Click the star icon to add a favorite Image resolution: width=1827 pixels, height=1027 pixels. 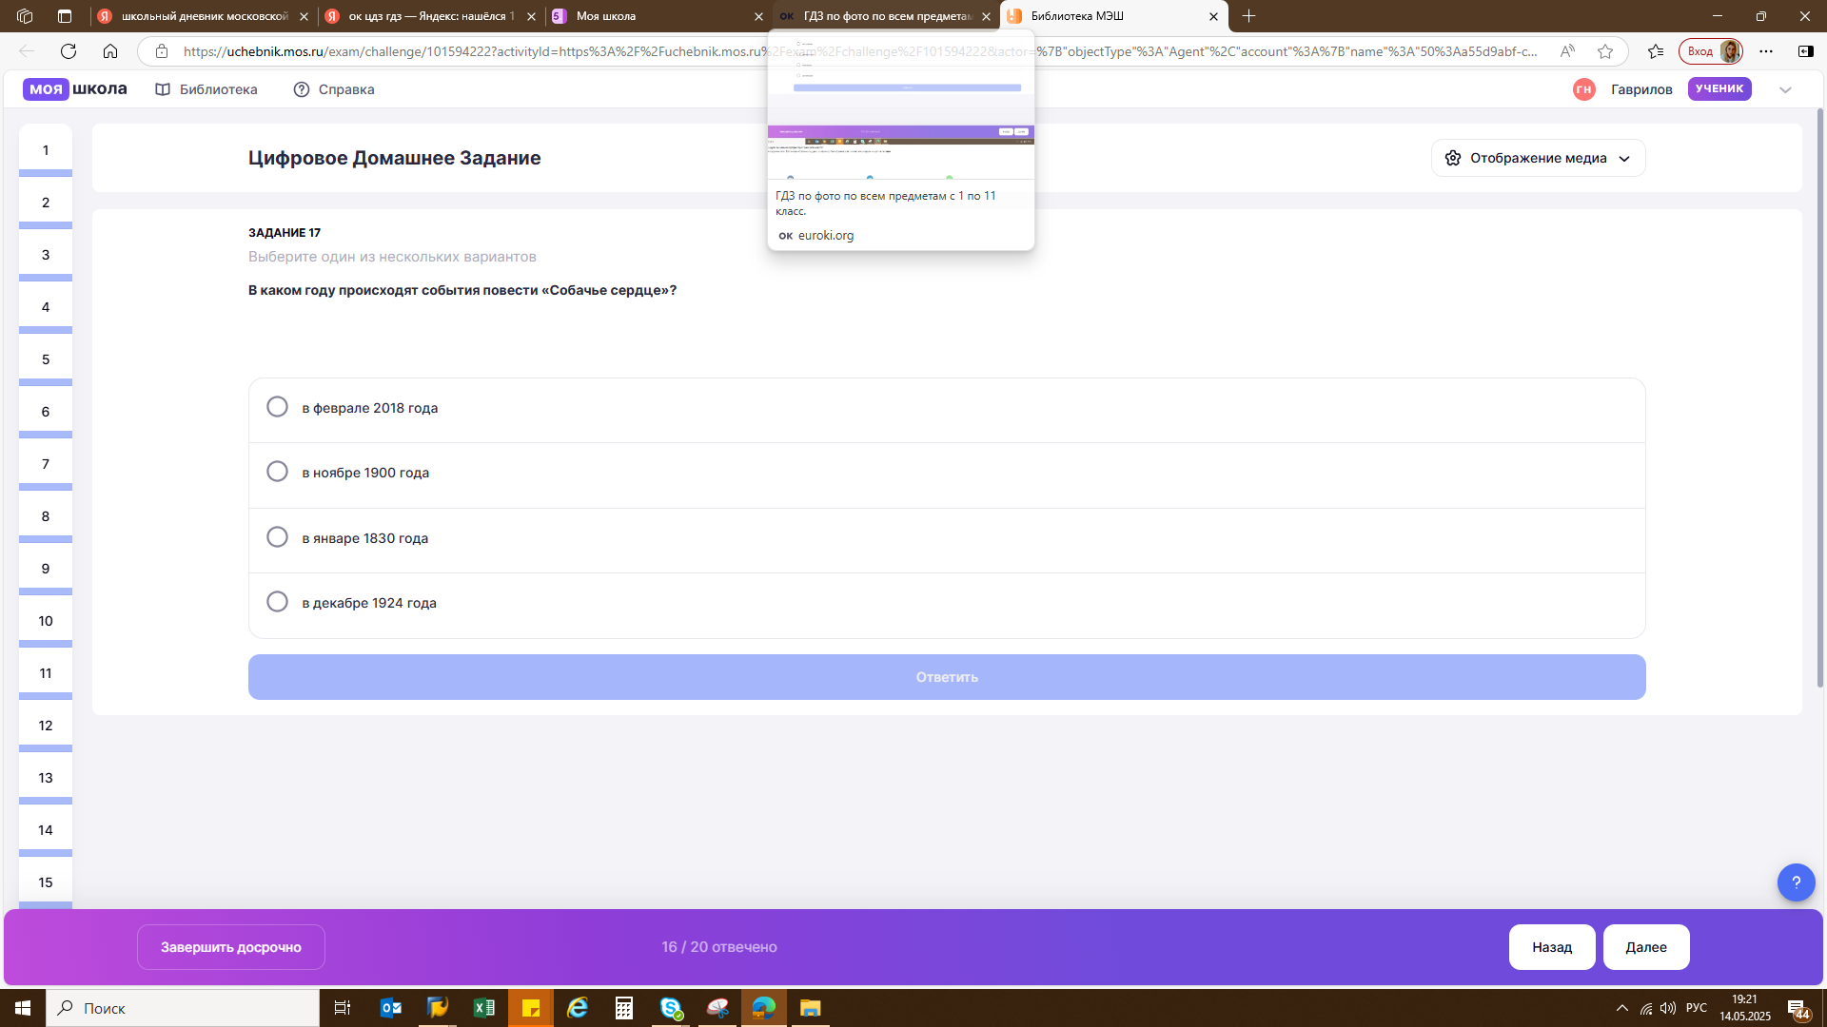click(x=1605, y=51)
